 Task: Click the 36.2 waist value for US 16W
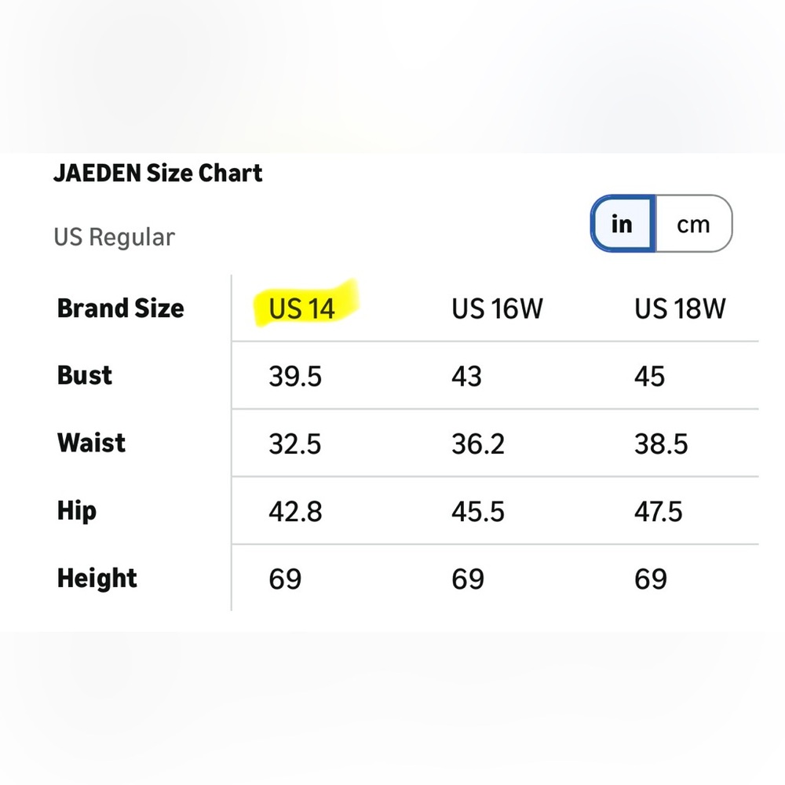(x=477, y=444)
